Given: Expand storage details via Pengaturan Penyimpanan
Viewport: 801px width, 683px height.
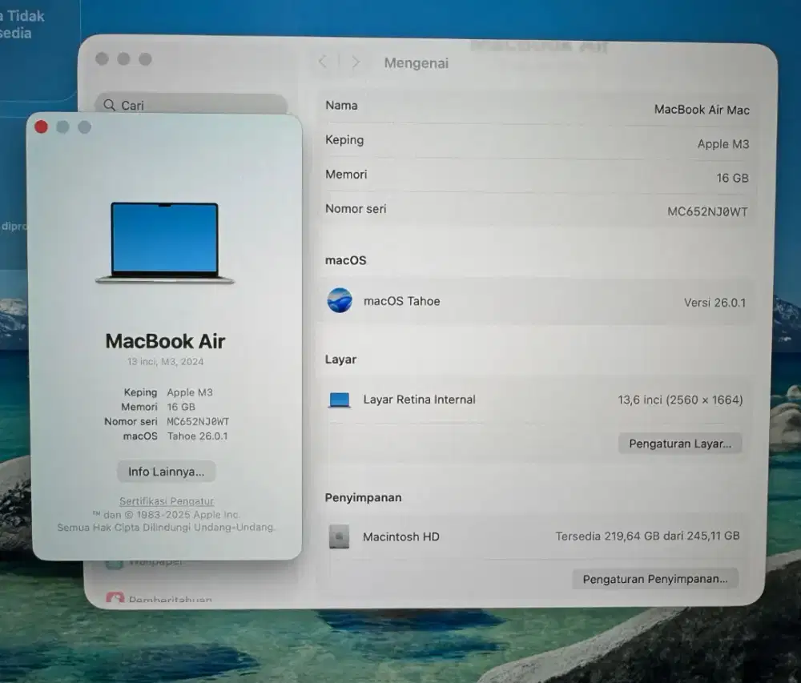Looking at the screenshot, I should tap(654, 578).
